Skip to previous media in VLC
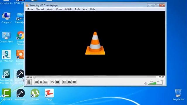 (36, 82)
